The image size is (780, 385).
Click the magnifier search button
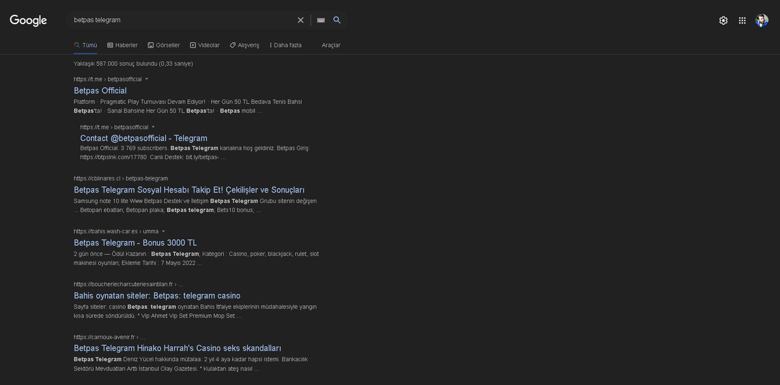point(337,20)
